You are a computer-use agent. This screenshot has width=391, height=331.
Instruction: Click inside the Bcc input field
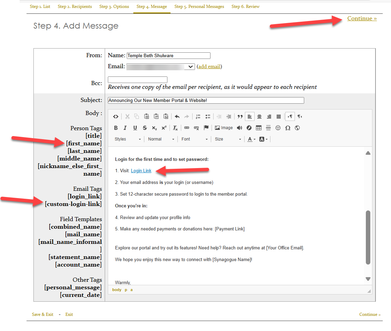click(137, 79)
